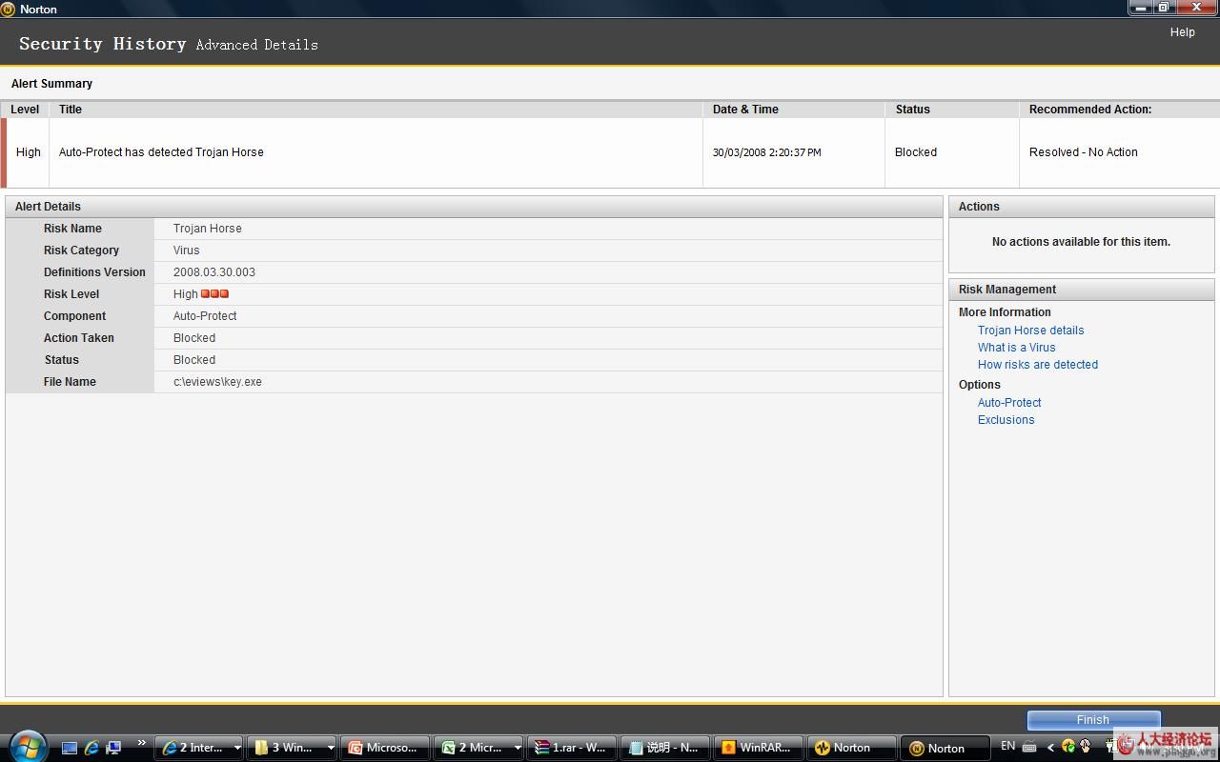This screenshot has height=762, width=1220.
Task: Click the Level column header
Action: [x=25, y=110]
